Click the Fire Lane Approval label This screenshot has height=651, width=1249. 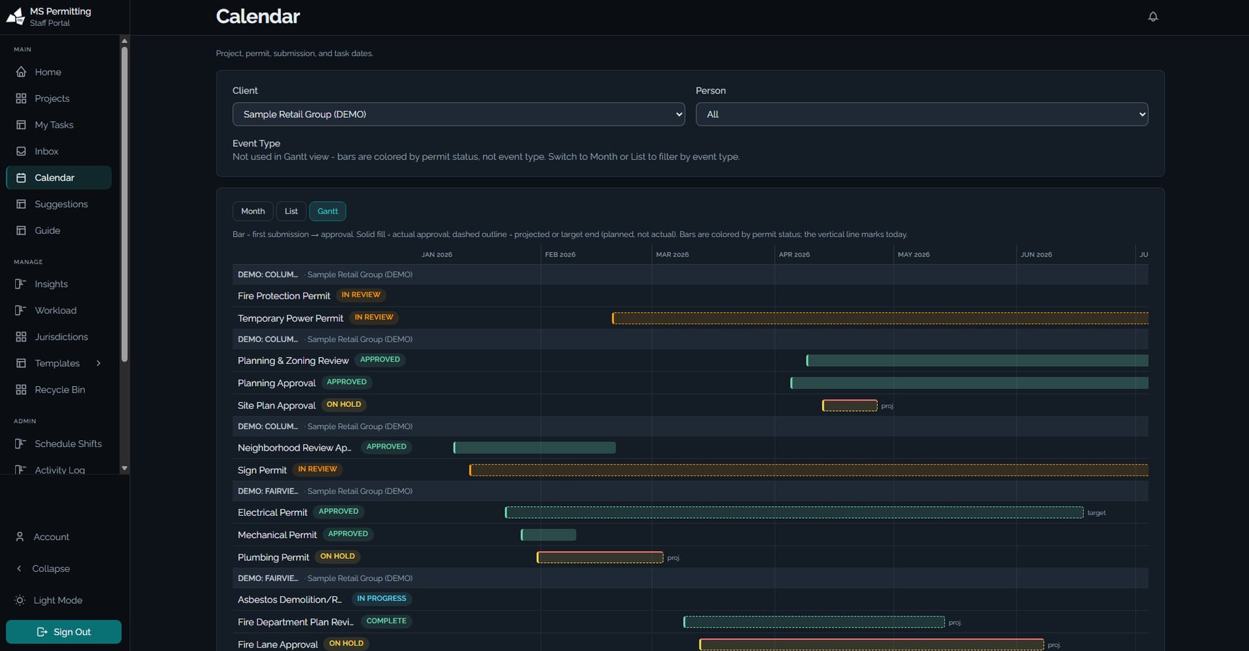[x=278, y=645]
